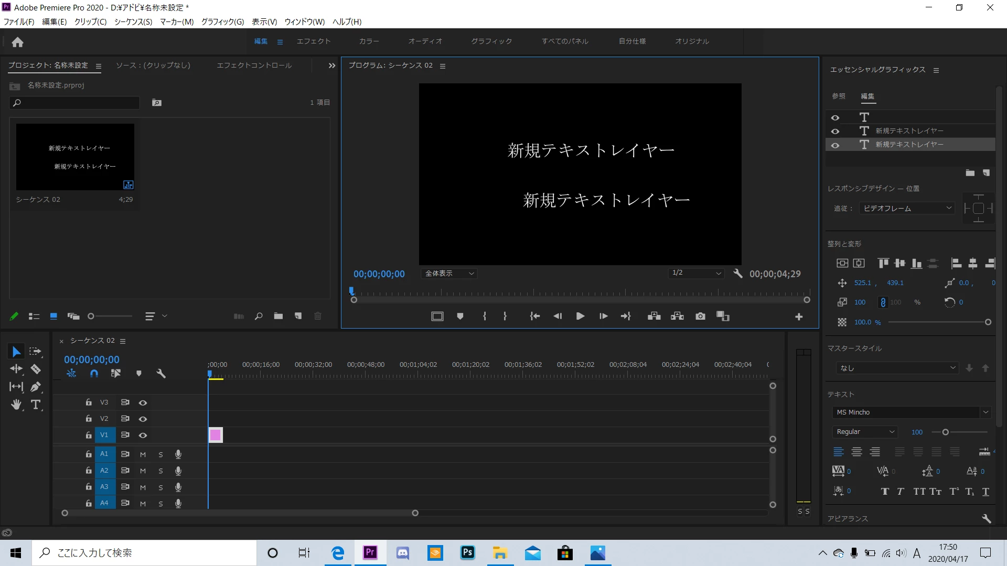Click the font size slider handle
Screen dimensions: 1007x566
(945, 432)
